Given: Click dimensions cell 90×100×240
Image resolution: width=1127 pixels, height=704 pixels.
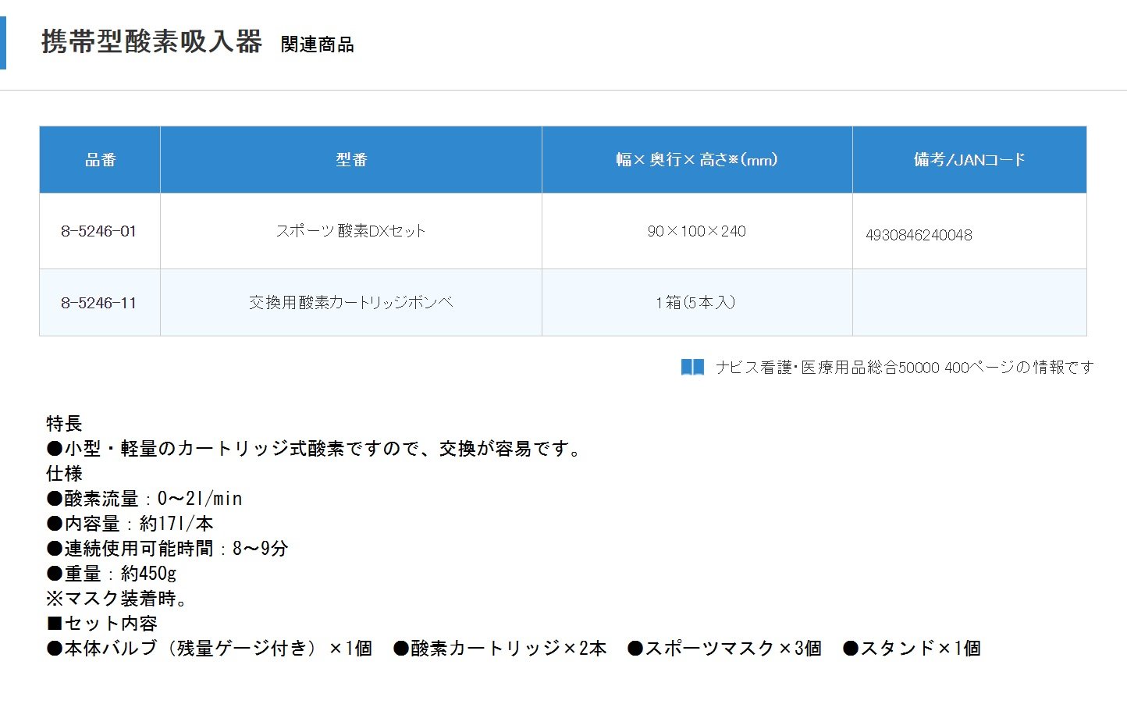Looking at the screenshot, I should (x=697, y=231).
